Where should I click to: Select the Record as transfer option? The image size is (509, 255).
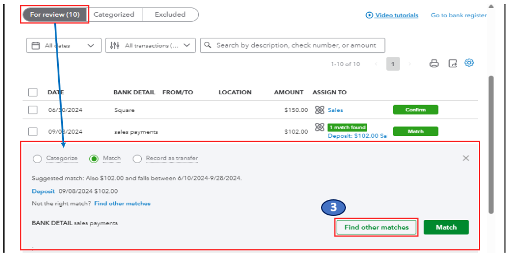(137, 159)
